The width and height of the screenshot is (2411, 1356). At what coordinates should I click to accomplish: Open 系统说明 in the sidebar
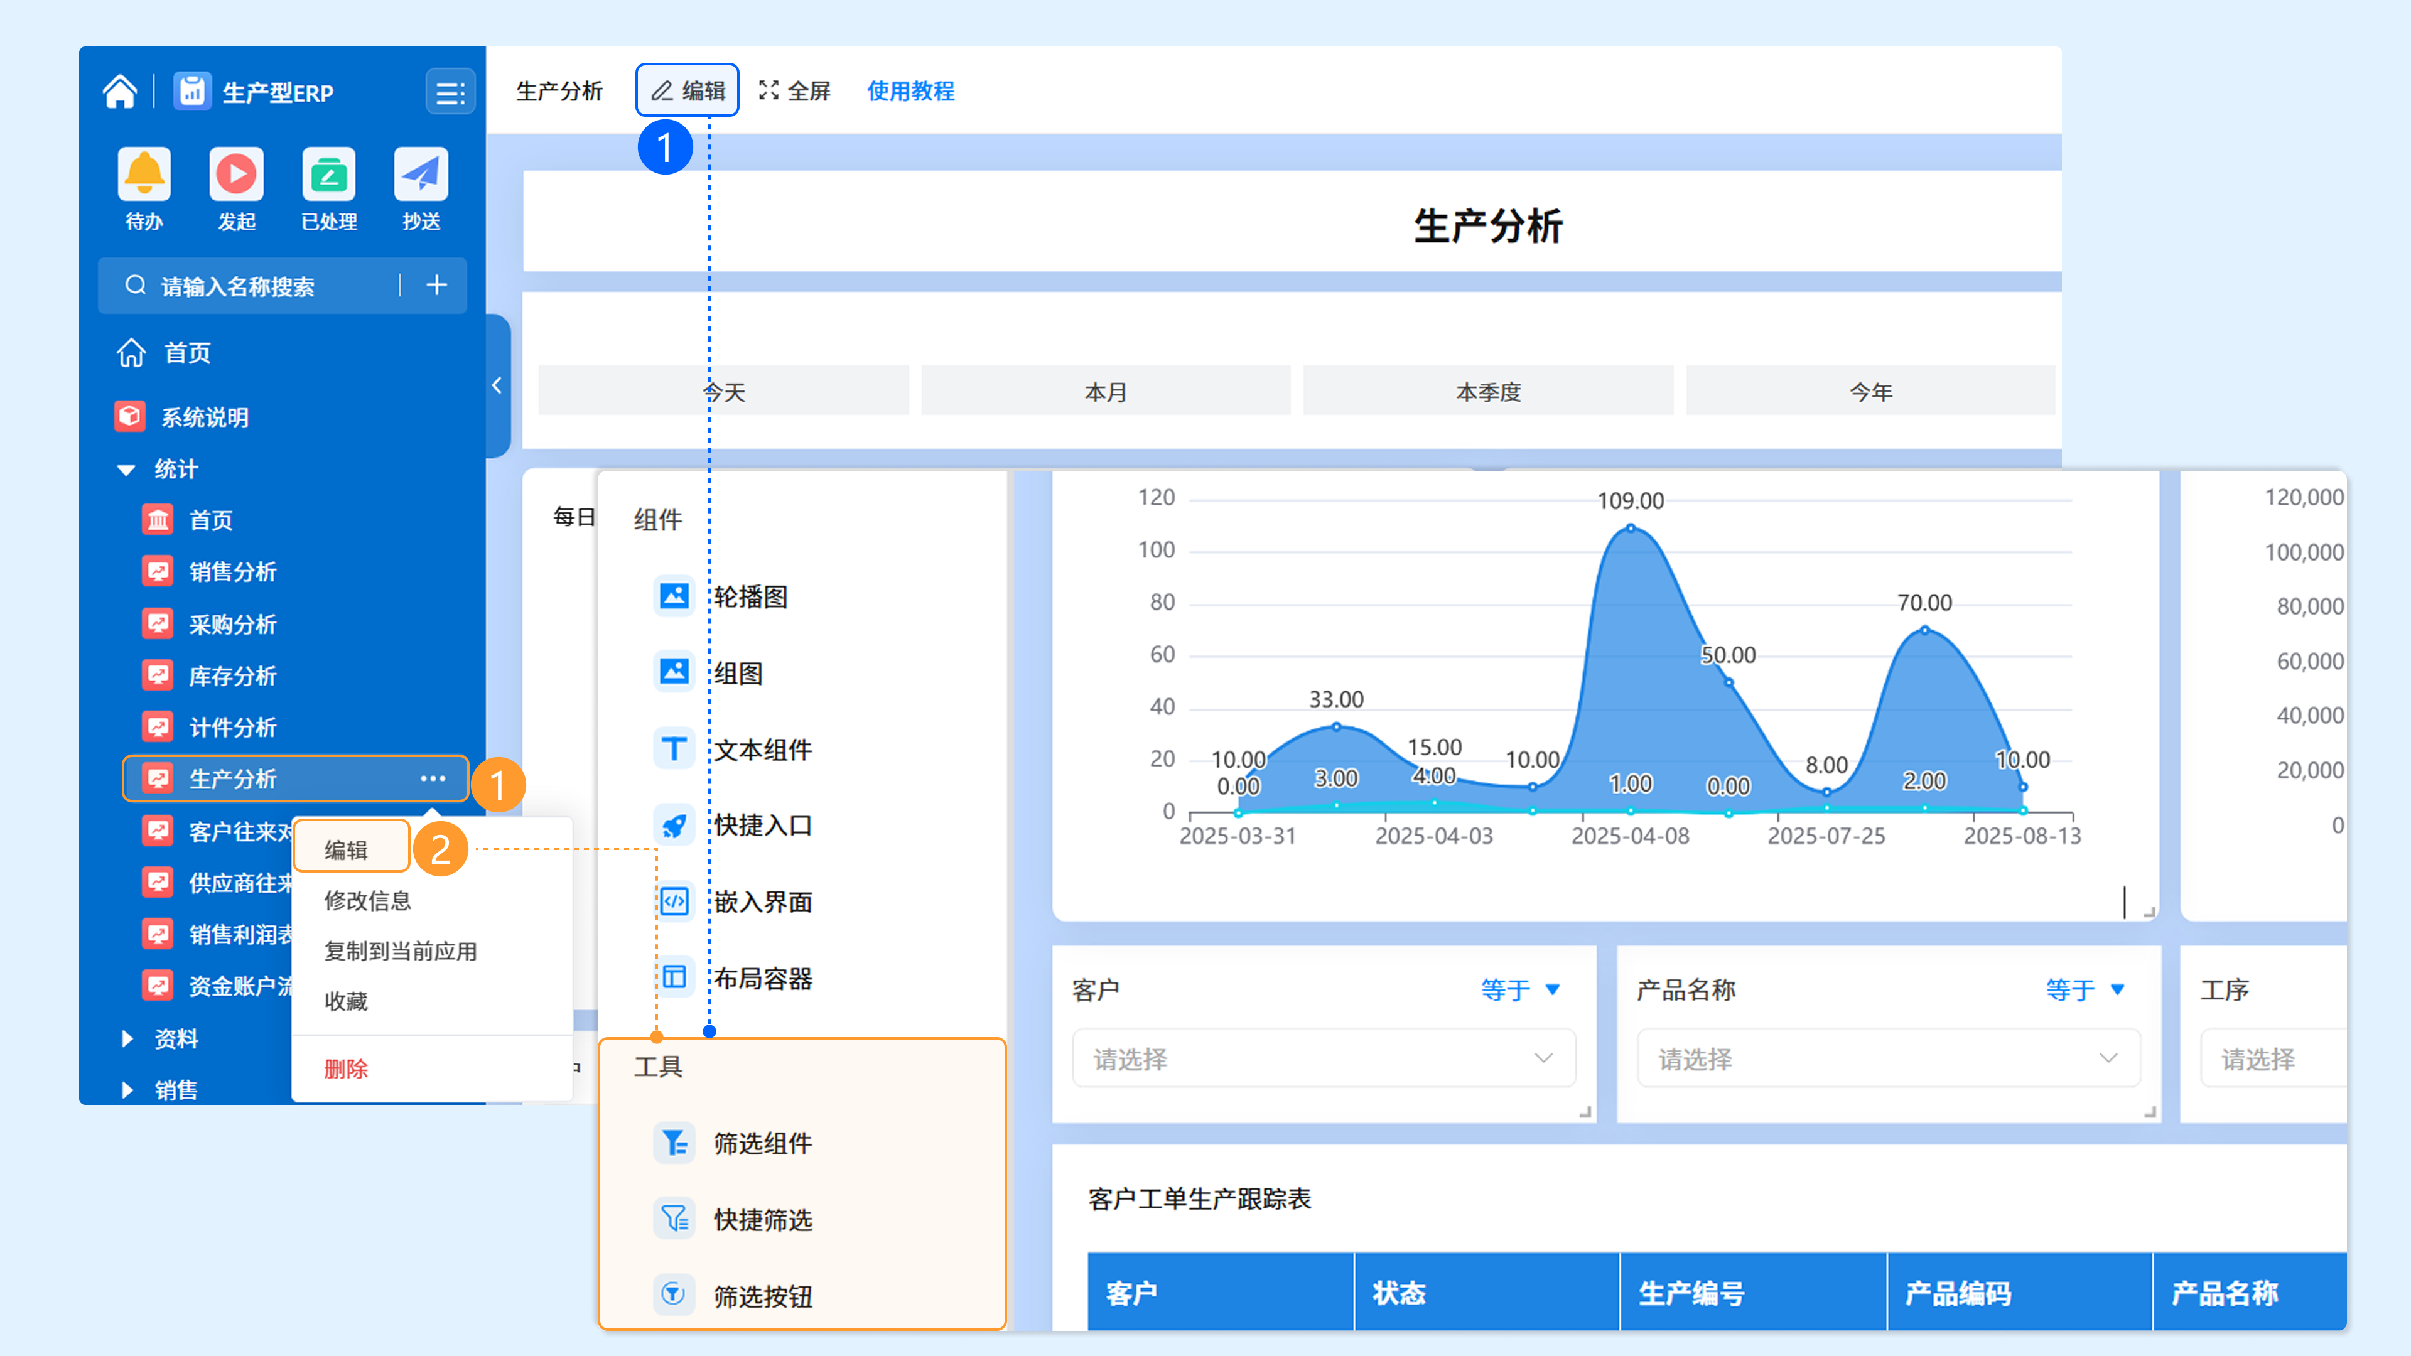(x=183, y=416)
